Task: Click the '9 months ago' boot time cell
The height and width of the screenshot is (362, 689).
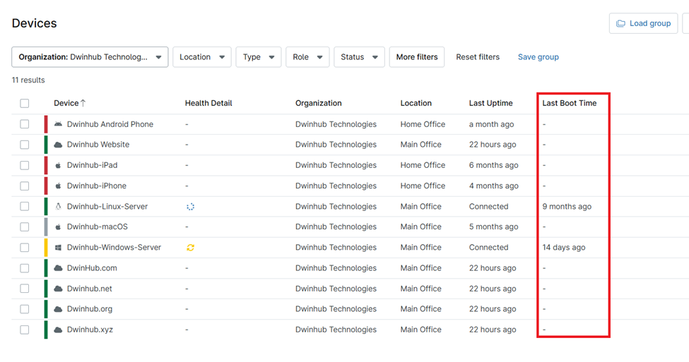Action: coord(567,206)
